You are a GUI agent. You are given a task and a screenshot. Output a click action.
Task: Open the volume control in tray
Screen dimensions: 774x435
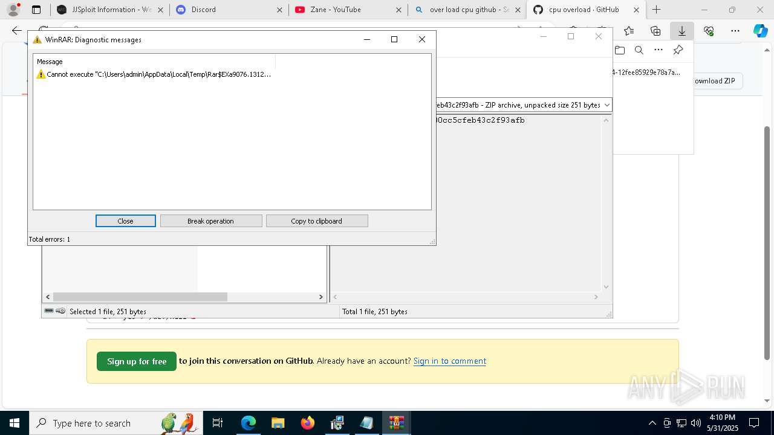(696, 423)
